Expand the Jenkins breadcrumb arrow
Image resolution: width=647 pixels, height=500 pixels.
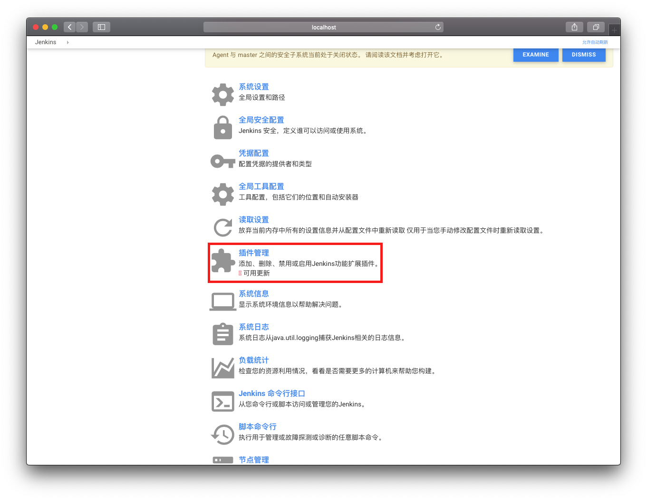tap(68, 42)
